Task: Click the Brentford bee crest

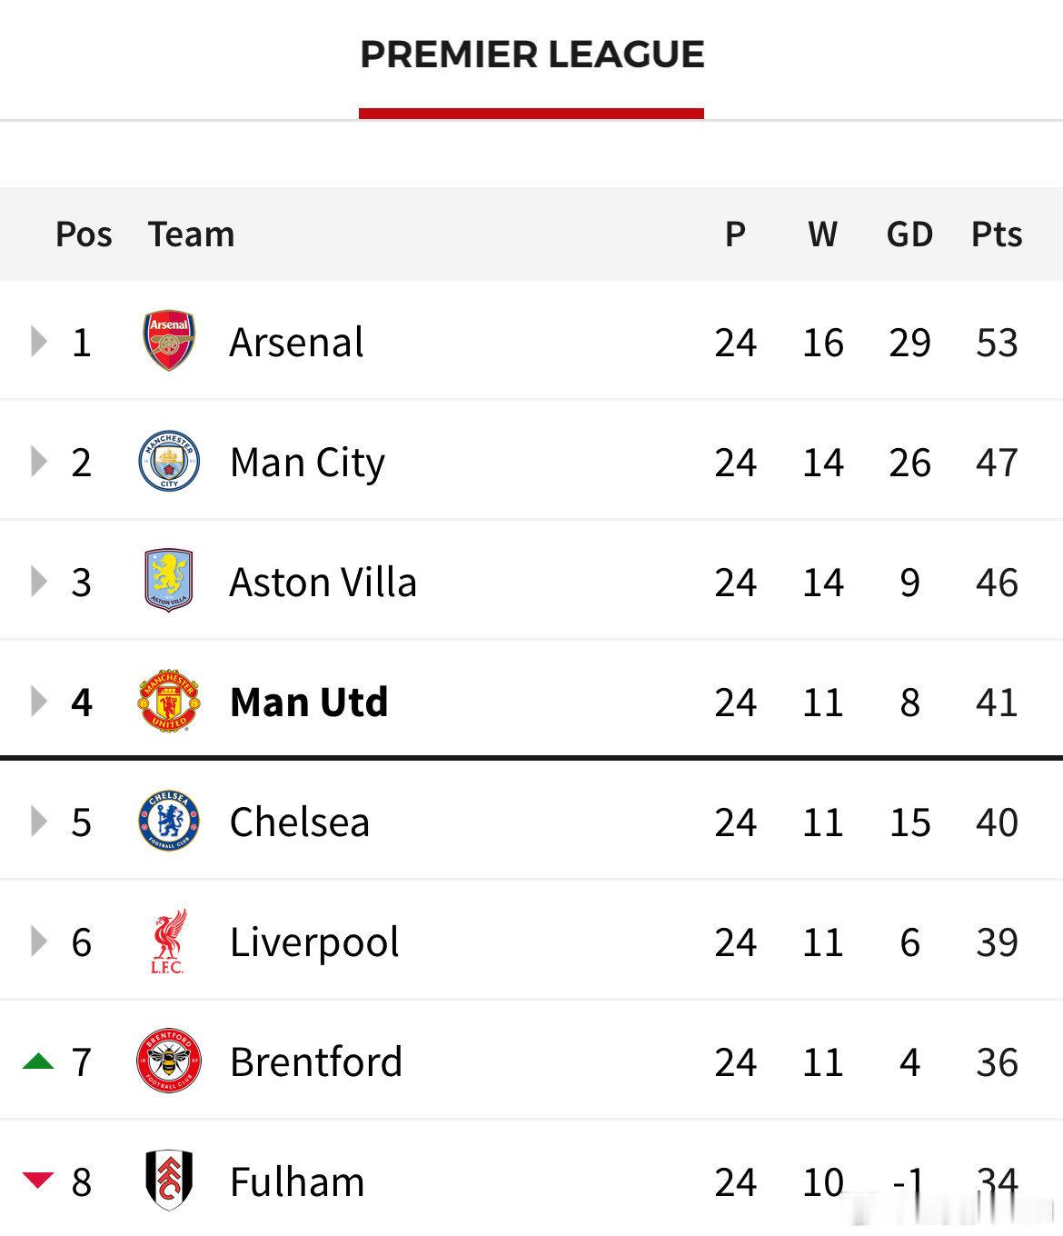Action: 169,1062
